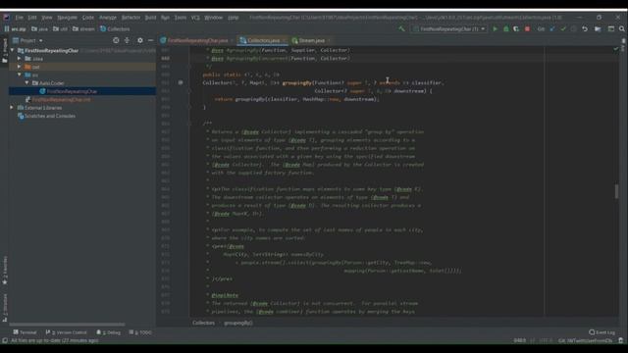Open the Help menu
Viewport: 628px width, 353px height.
[233, 18]
